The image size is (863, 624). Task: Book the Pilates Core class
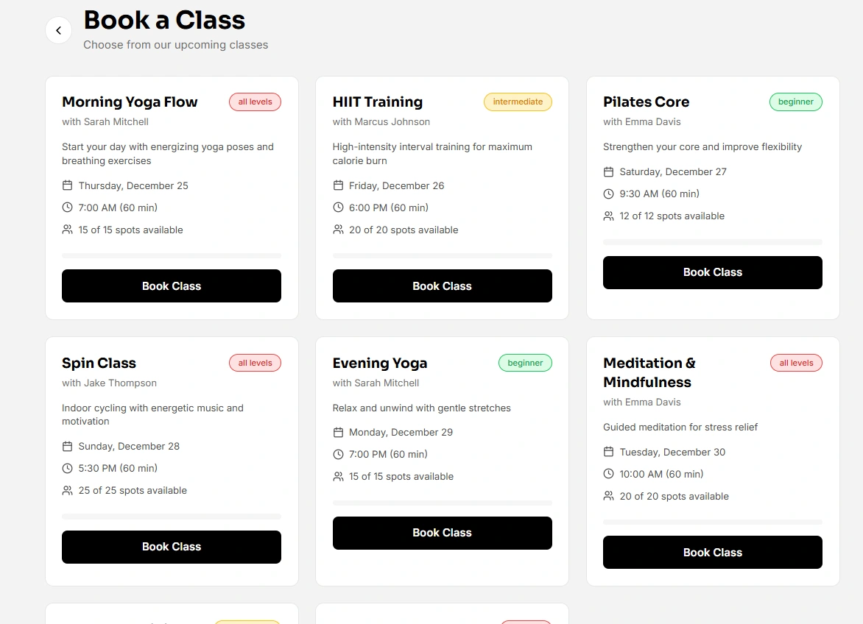(712, 272)
